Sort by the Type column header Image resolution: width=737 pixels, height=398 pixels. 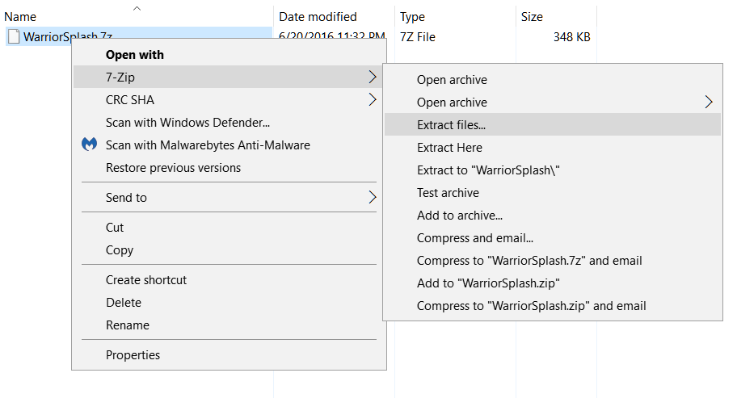coord(412,17)
